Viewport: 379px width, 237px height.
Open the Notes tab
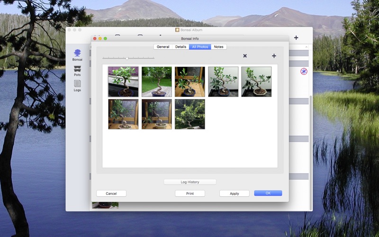pos(218,46)
